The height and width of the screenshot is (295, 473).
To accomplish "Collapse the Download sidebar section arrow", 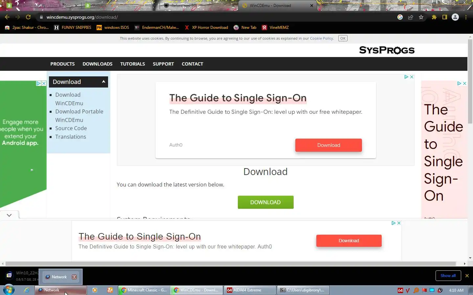I will [x=103, y=82].
